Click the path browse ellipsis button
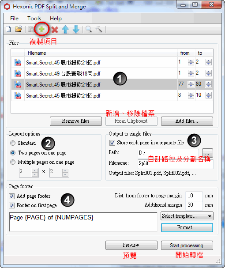The image size is (225, 268). coord(207,153)
